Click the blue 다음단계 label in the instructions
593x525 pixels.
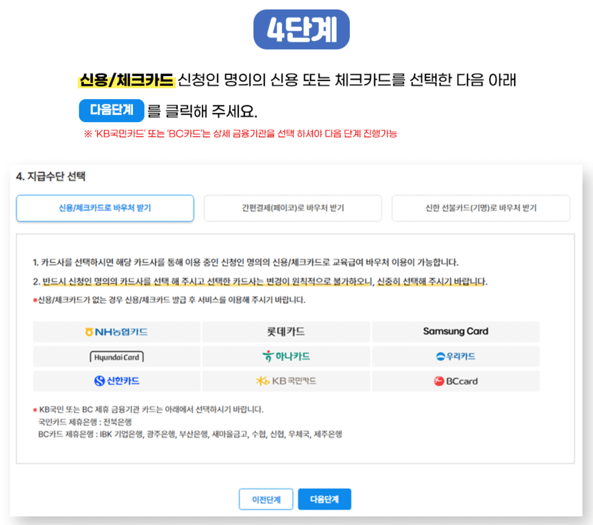[x=111, y=110]
